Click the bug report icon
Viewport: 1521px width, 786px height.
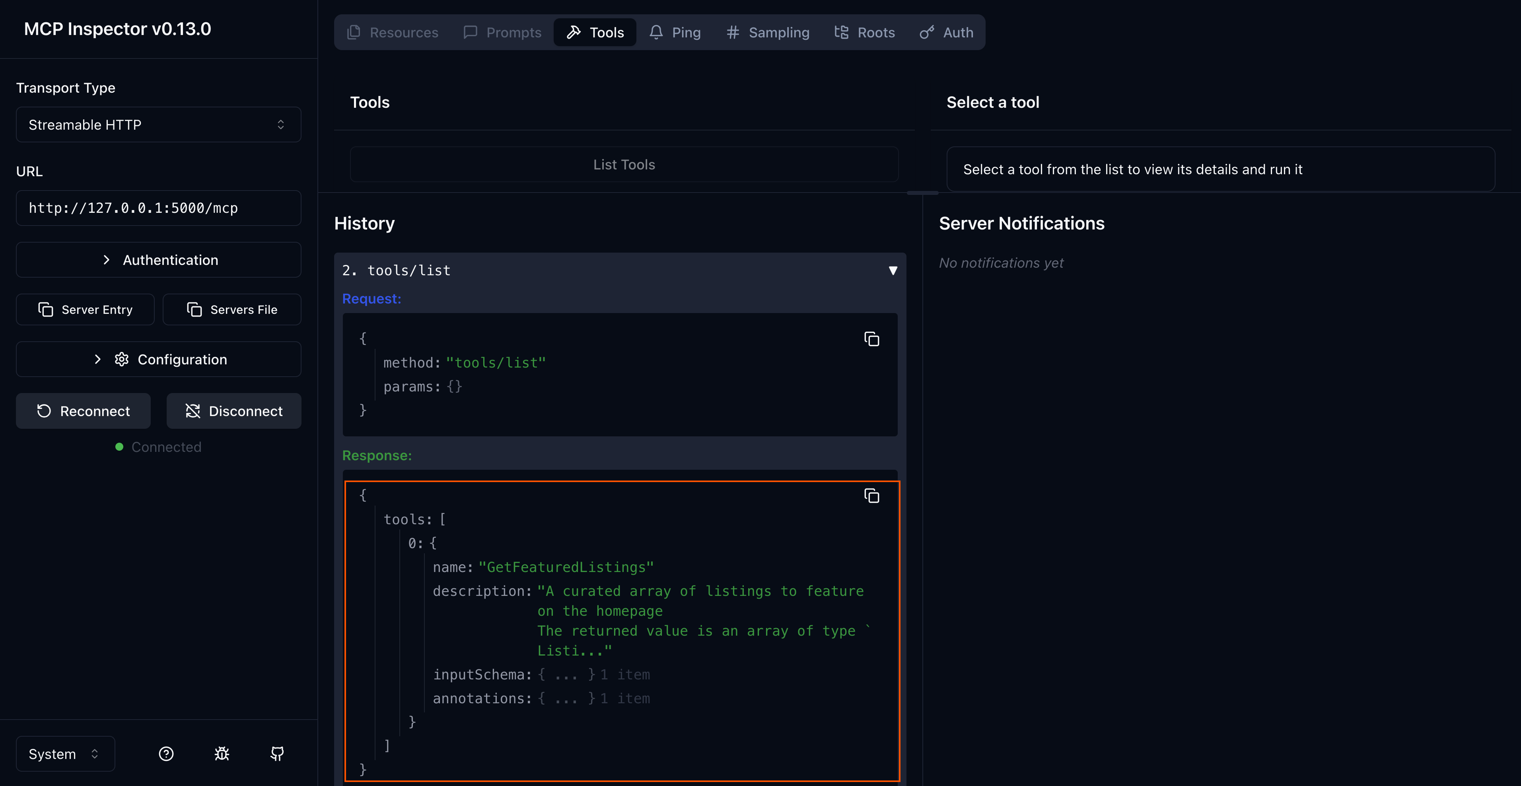point(222,753)
